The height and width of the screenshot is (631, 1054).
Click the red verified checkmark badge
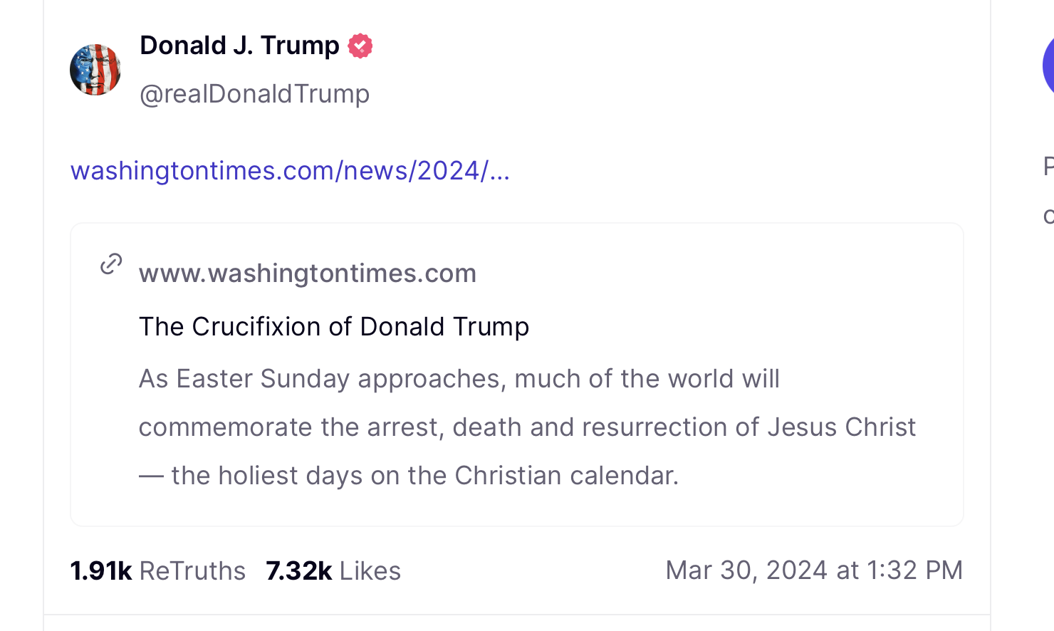(360, 46)
